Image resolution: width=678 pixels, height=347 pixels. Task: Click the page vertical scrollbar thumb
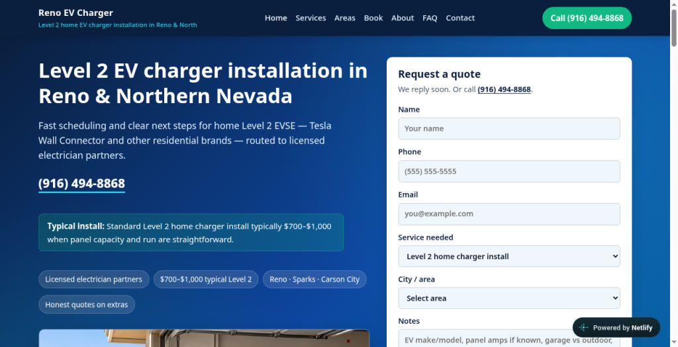(673, 27)
